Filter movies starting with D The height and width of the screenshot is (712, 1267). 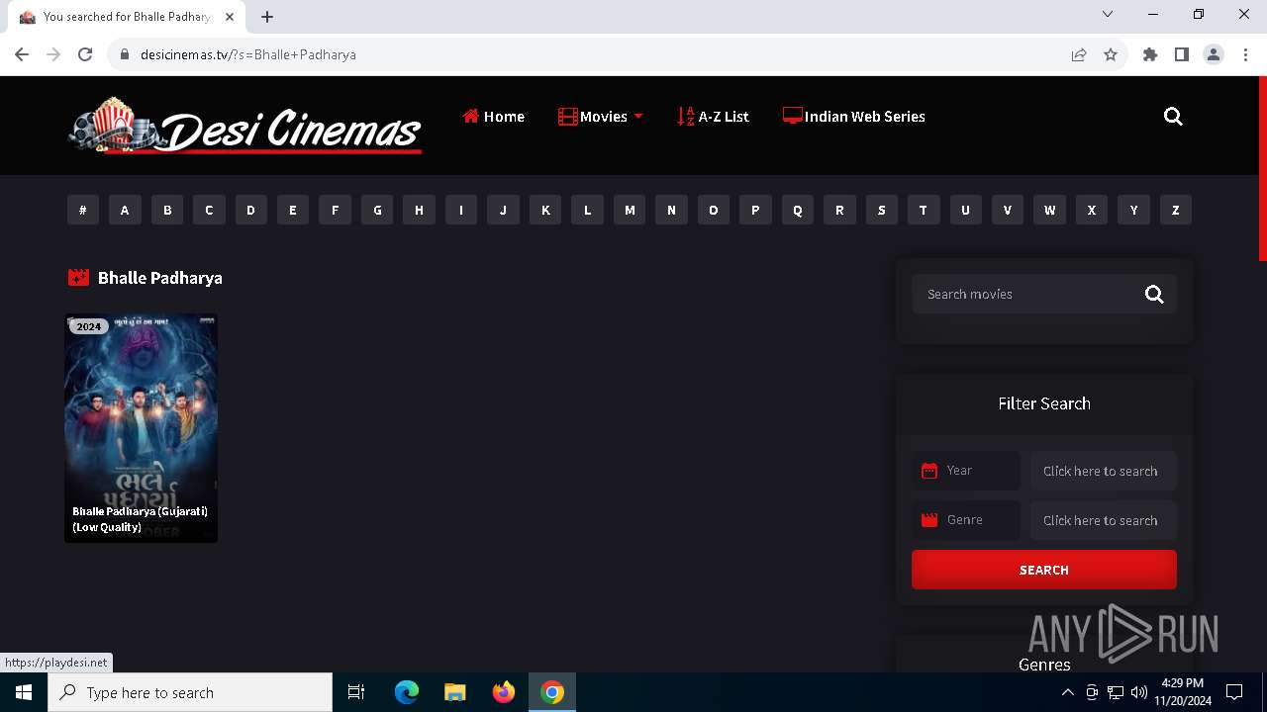[x=250, y=210]
